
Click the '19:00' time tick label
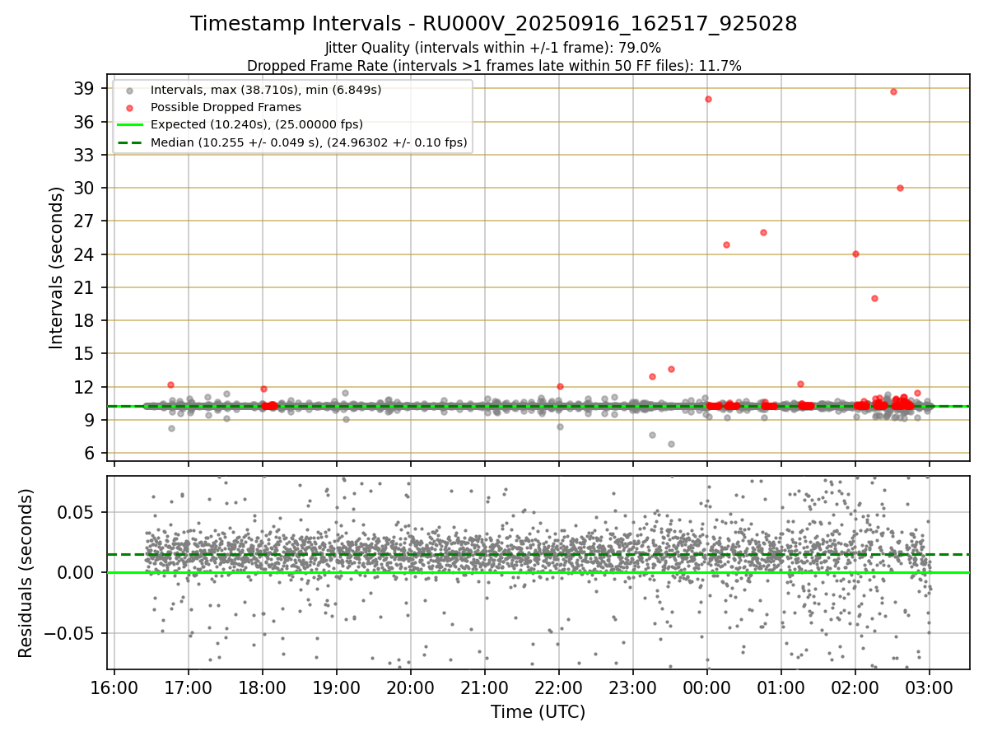337,687
